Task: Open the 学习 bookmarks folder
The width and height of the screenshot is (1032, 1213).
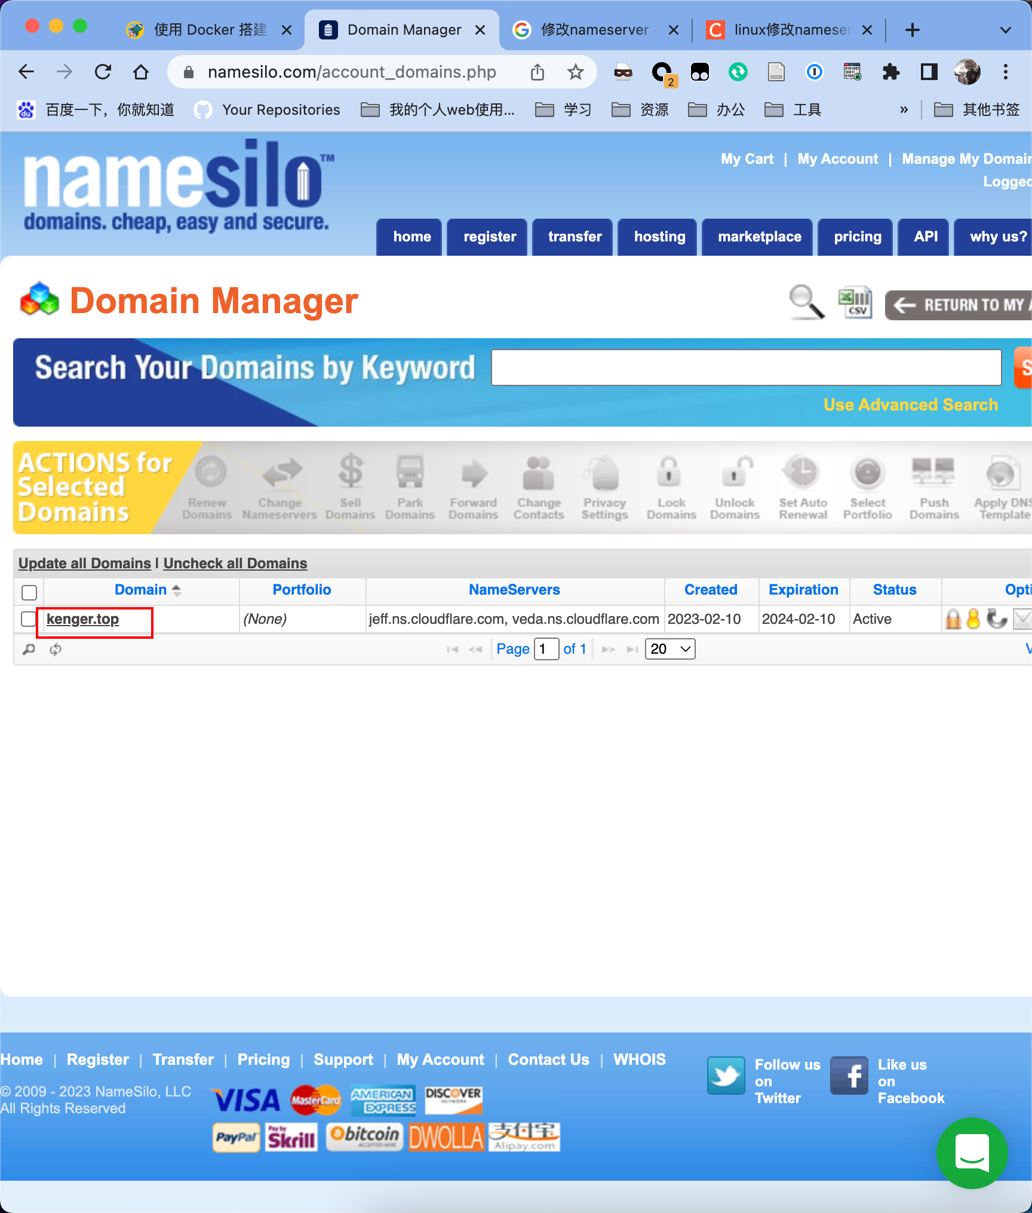Action: click(564, 109)
